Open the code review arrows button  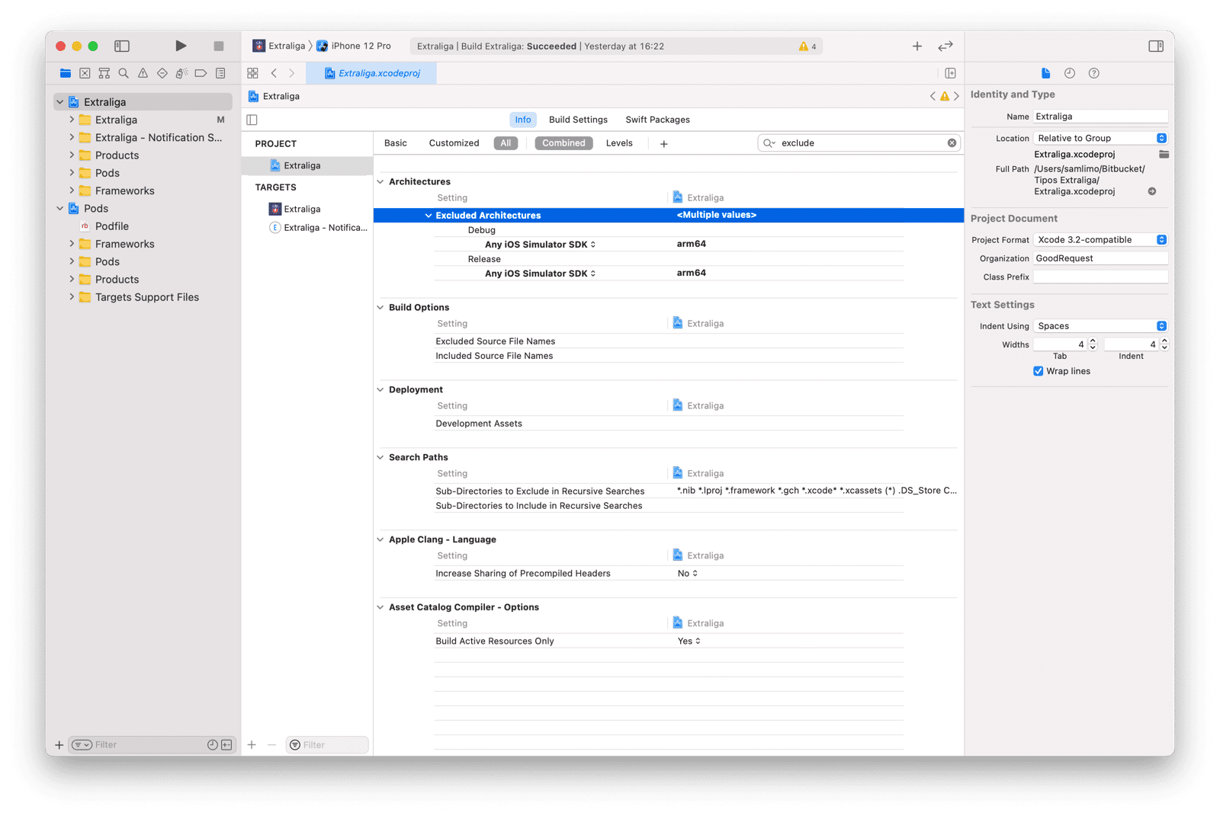pyautogui.click(x=945, y=46)
